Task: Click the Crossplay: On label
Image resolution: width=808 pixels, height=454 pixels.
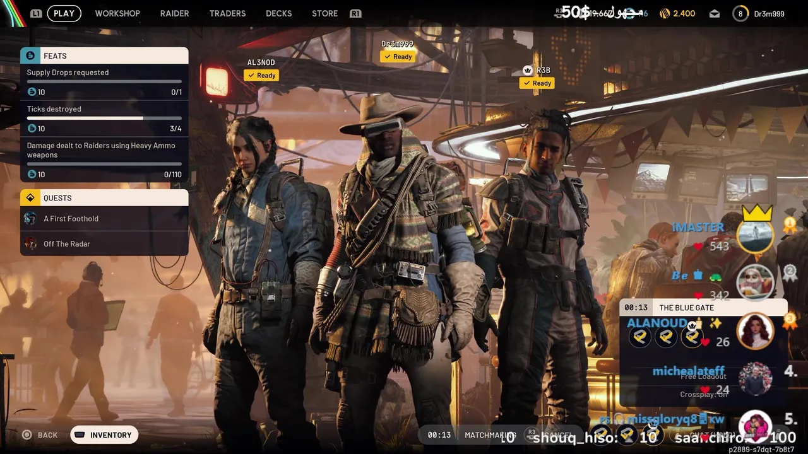Action: (x=703, y=395)
